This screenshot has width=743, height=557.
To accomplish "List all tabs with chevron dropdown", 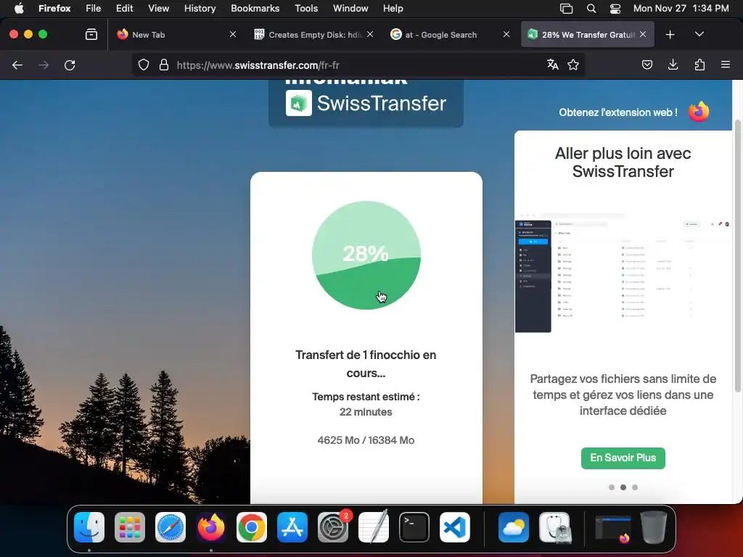I will (x=699, y=34).
